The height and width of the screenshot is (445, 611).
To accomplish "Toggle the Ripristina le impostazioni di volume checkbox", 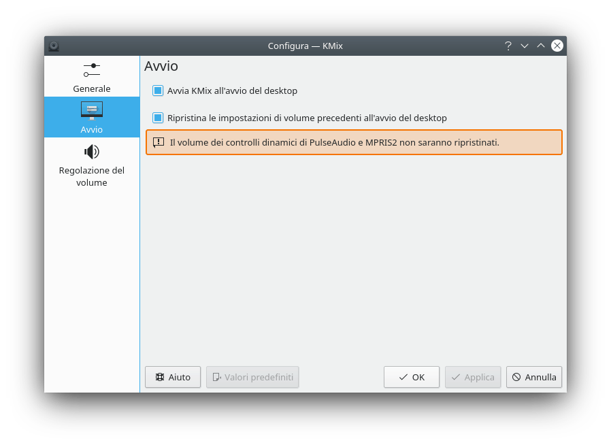I will tap(158, 118).
